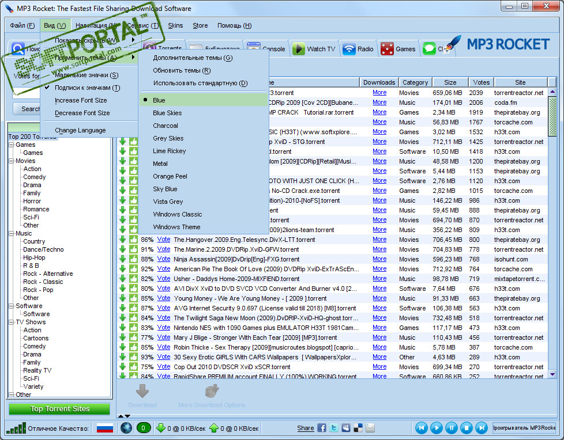This screenshot has width=564, height=440.
Task: Click the More Download Options icon
Action: (212, 391)
